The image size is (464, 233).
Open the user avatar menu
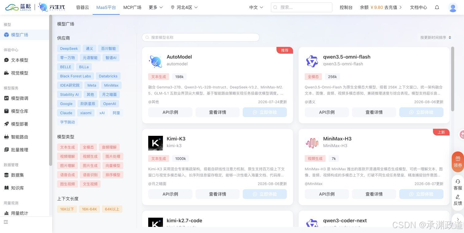click(x=453, y=7)
